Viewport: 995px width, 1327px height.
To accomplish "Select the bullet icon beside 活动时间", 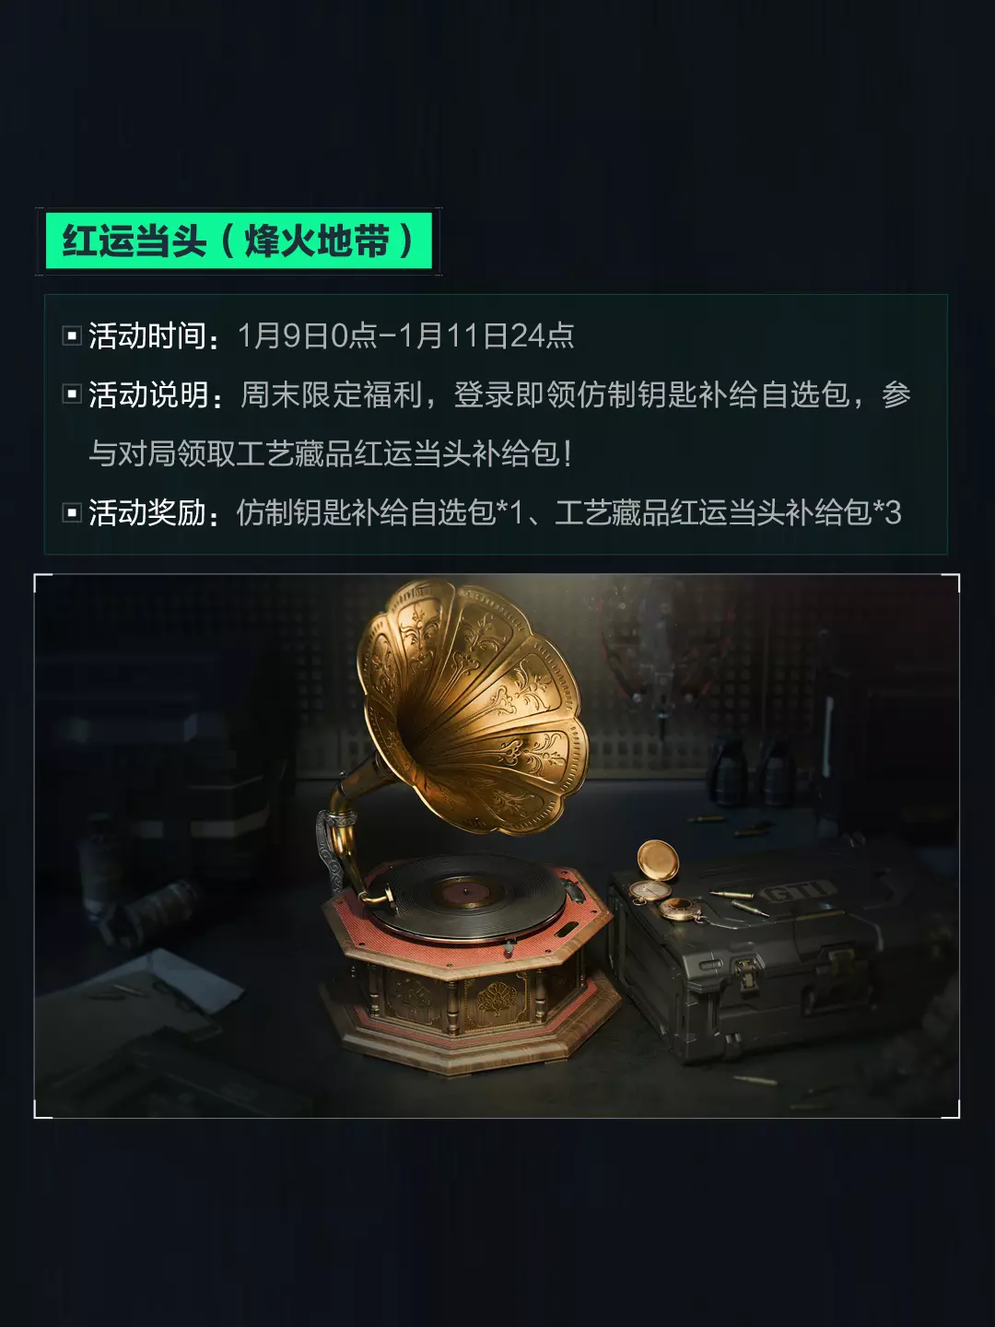I will pyautogui.click(x=72, y=335).
